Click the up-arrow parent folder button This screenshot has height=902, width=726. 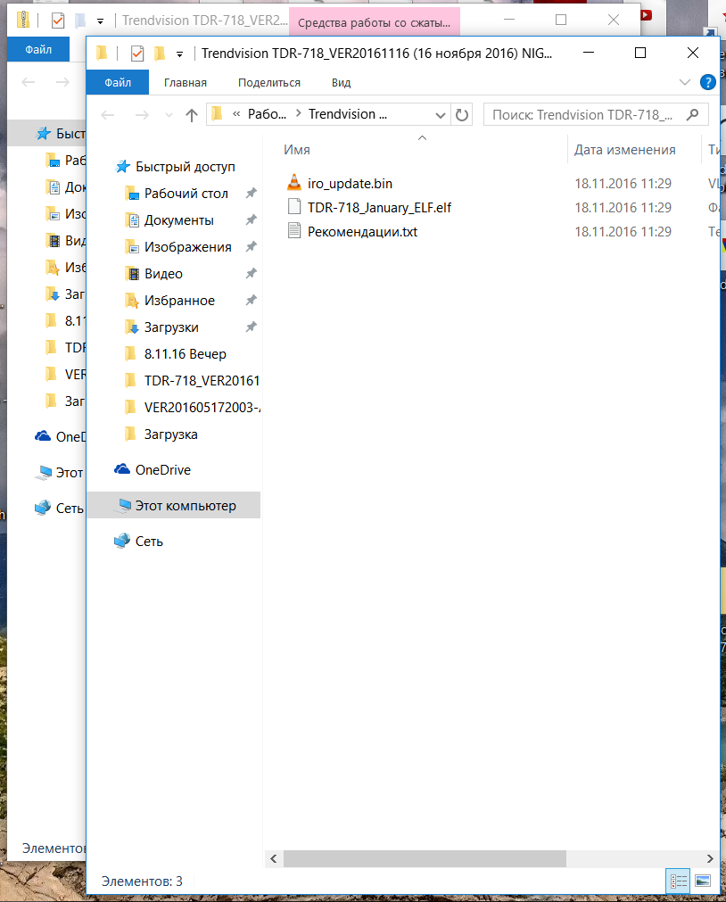point(191,115)
